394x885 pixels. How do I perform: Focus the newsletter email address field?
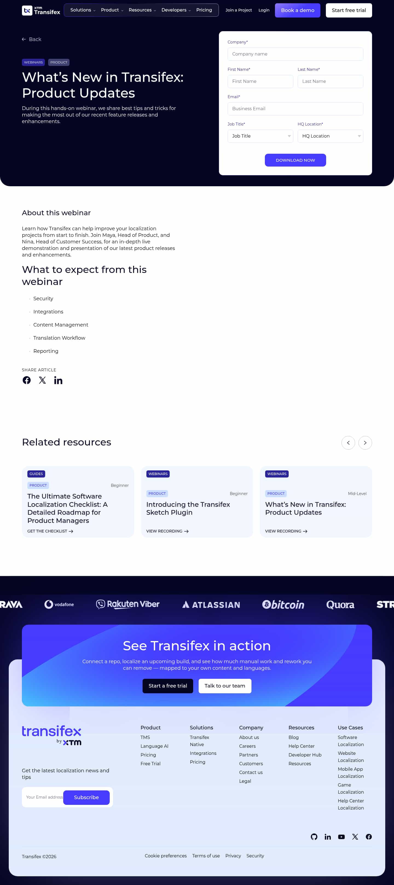[44, 797]
